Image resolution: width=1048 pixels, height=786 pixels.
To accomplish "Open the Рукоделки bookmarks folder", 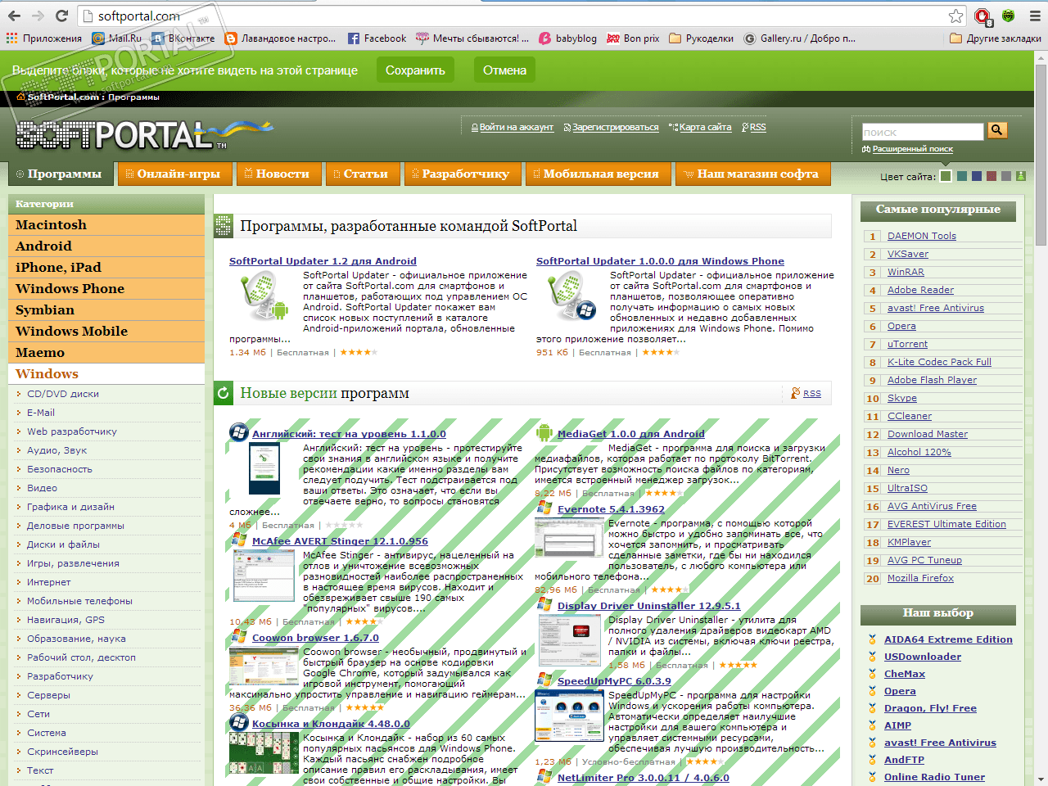I will (701, 38).
